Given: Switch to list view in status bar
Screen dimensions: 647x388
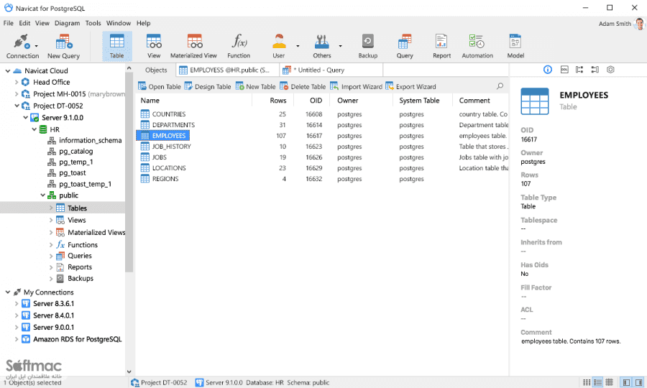Looking at the screenshot, I should 587,382.
